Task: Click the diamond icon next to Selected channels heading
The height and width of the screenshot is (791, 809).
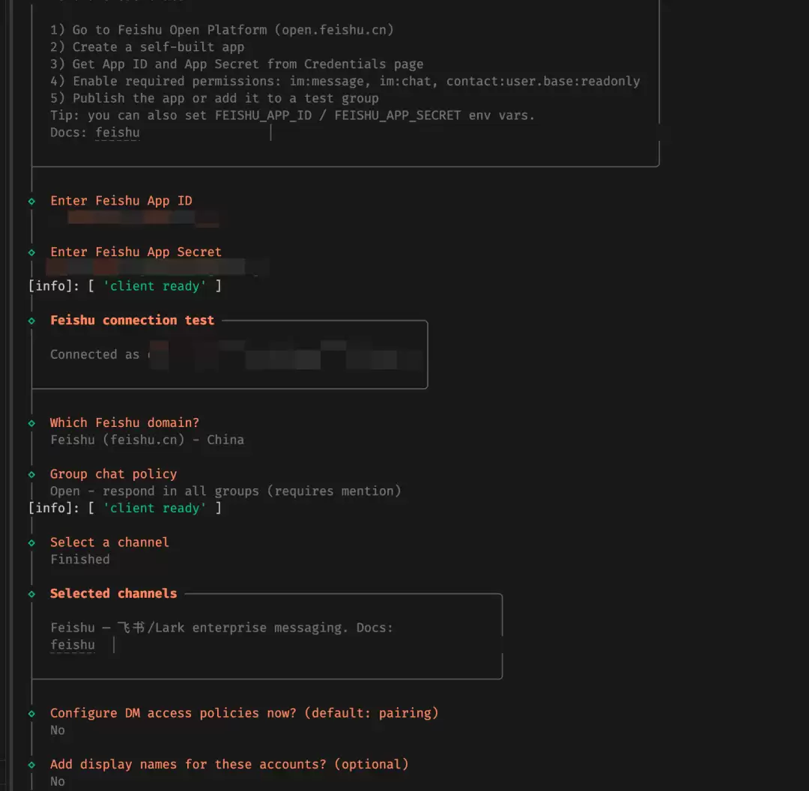Action: [31, 594]
